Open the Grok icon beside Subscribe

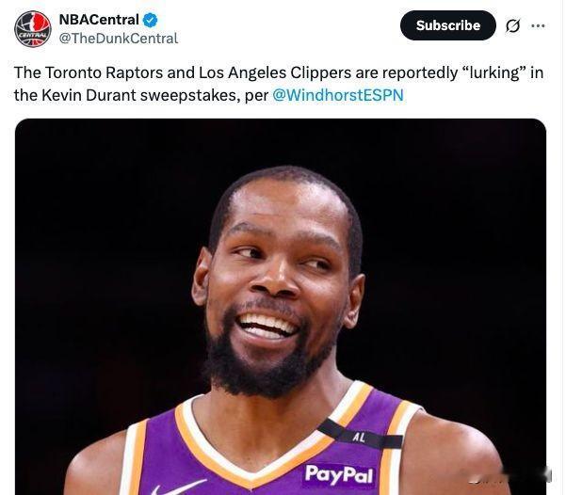tap(512, 25)
